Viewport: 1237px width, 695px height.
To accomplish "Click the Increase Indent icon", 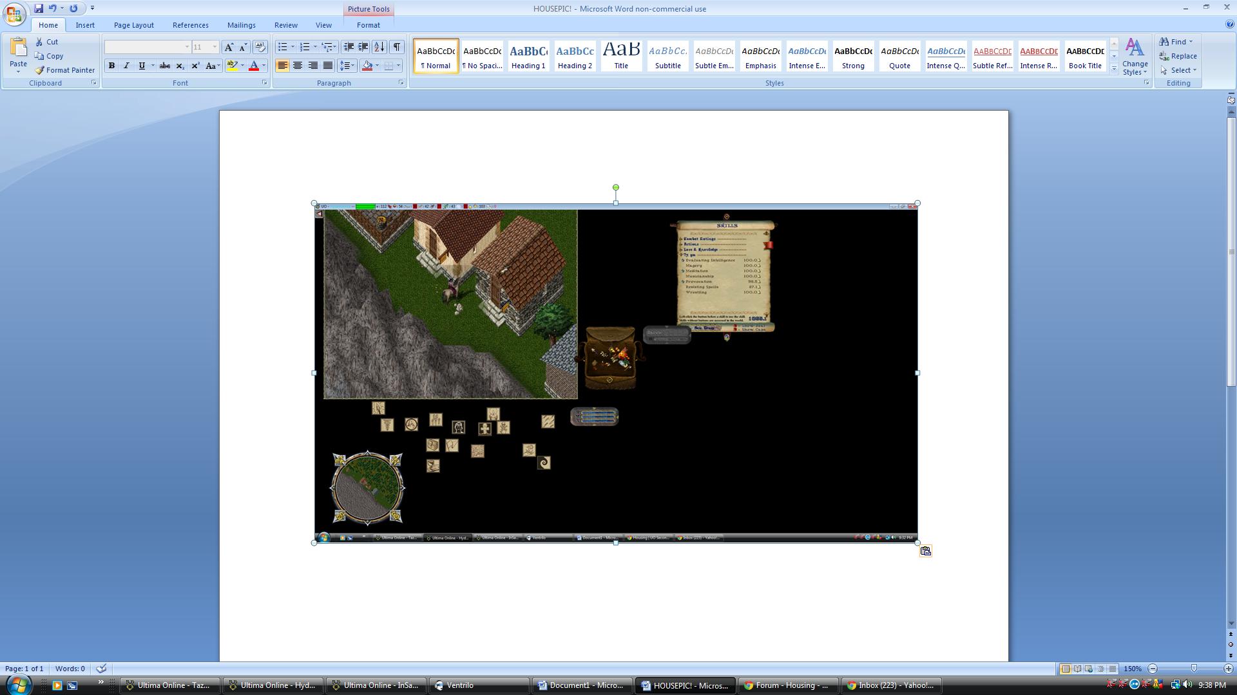I will tap(363, 47).
